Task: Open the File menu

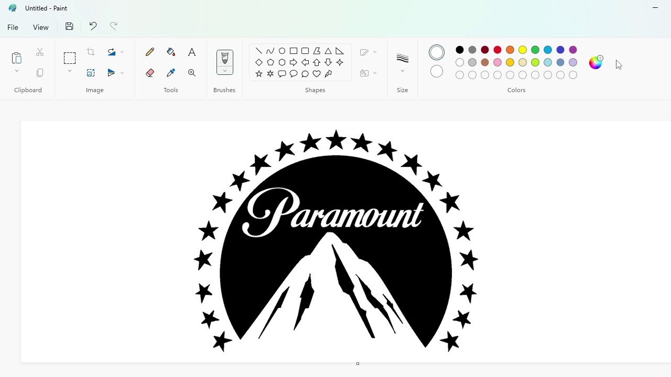Action: tap(13, 27)
